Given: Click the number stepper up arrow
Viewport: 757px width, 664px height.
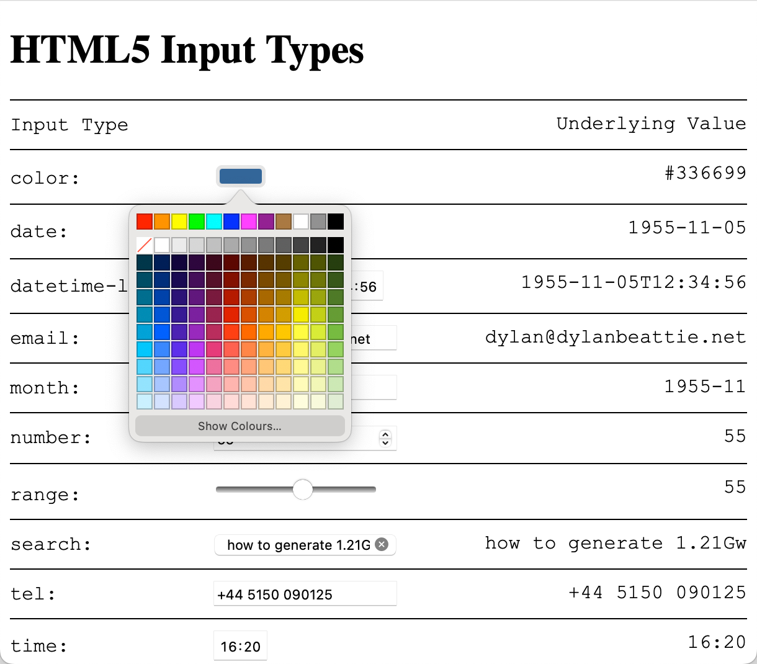Looking at the screenshot, I should point(384,434).
